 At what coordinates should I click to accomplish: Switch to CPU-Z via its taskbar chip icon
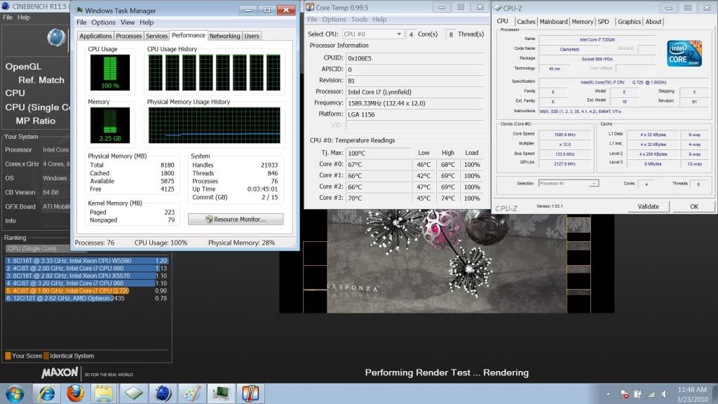point(134,393)
